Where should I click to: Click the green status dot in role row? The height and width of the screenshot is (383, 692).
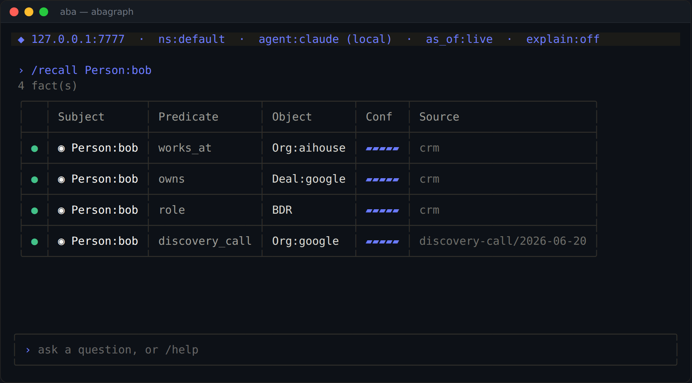(x=34, y=211)
